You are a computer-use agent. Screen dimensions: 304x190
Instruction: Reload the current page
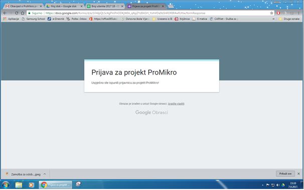point(17,13)
